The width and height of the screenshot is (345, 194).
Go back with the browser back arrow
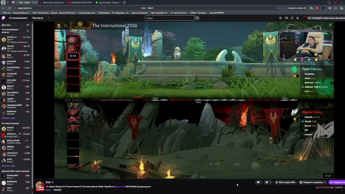pos(3,8)
